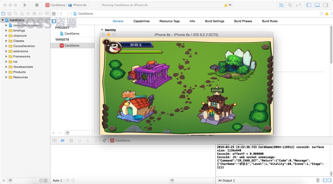Show the Test navigator
This screenshot has height=184, width=333.
tap(28, 14)
